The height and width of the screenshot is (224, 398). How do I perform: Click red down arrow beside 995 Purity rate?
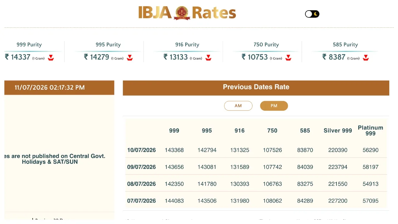(130, 58)
